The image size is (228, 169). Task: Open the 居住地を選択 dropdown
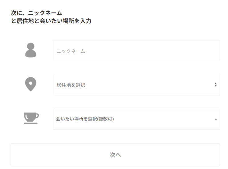pos(137,85)
